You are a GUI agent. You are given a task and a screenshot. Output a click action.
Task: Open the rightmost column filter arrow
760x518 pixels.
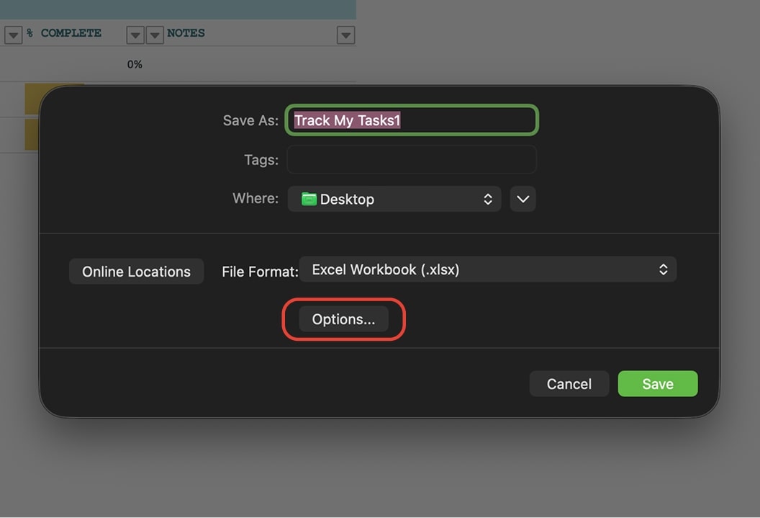(346, 35)
